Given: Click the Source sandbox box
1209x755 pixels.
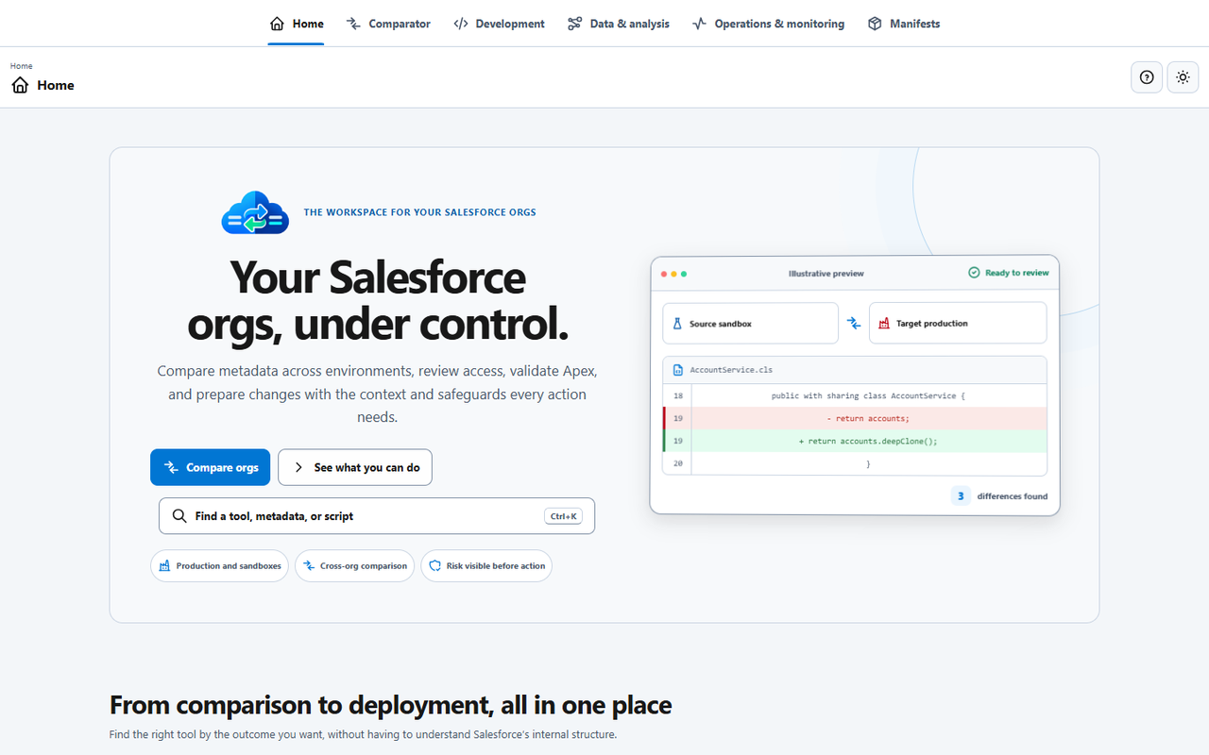Looking at the screenshot, I should (x=750, y=323).
